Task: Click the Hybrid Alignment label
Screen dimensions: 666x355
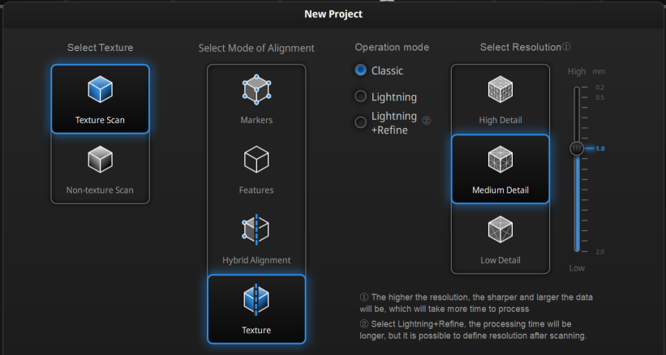Action: 256,260
